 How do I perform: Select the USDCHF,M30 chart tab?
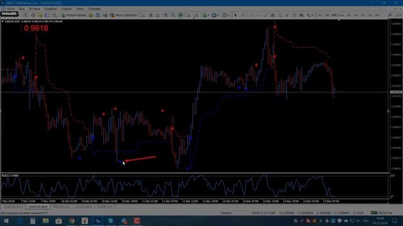38,207
